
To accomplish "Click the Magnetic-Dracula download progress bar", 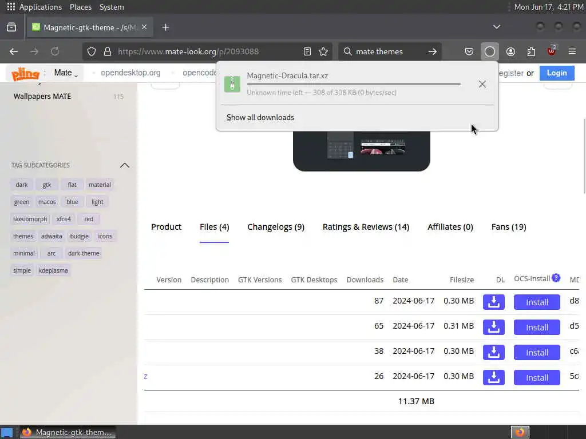I will (x=354, y=85).
